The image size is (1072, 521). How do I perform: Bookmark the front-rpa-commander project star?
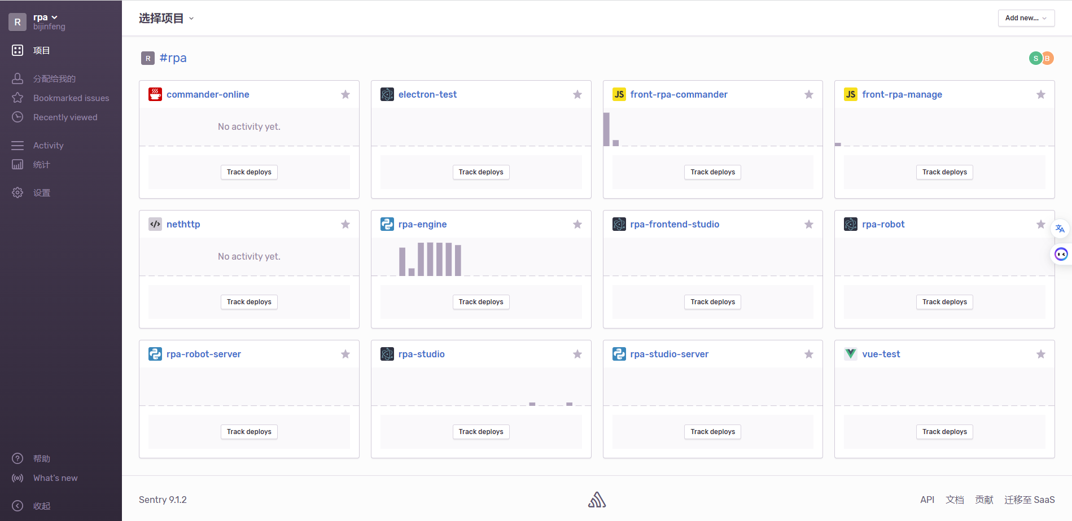(809, 94)
